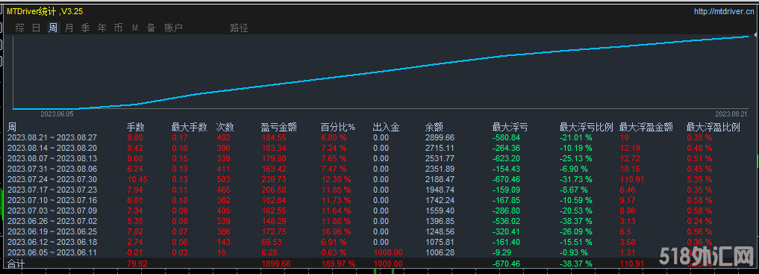This screenshot has width=759, height=274.
Task: Open the 季 quarterly statistics tab
Action: pos(86,28)
